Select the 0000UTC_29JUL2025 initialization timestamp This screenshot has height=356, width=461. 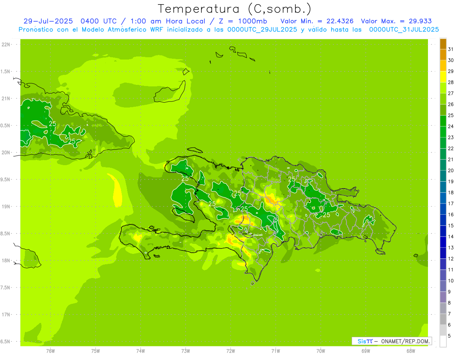[262, 30]
